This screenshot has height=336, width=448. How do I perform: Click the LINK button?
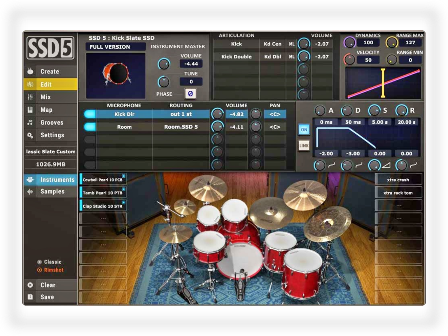coord(304,146)
